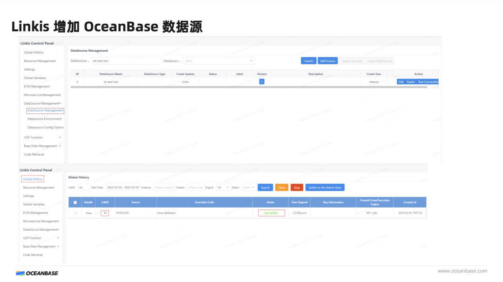Click the horizontal scrollbar under the datasource table

[x=249, y=87]
